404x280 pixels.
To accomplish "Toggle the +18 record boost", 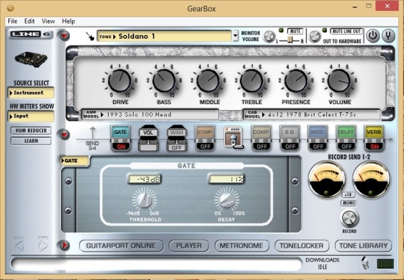I will (x=349, y=195).
